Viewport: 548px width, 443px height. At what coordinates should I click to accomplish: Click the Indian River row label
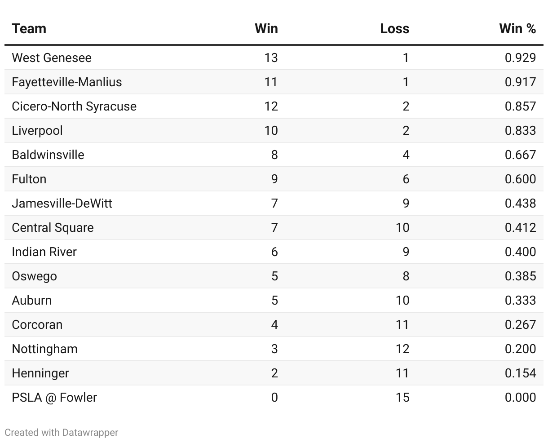(44, 252)
